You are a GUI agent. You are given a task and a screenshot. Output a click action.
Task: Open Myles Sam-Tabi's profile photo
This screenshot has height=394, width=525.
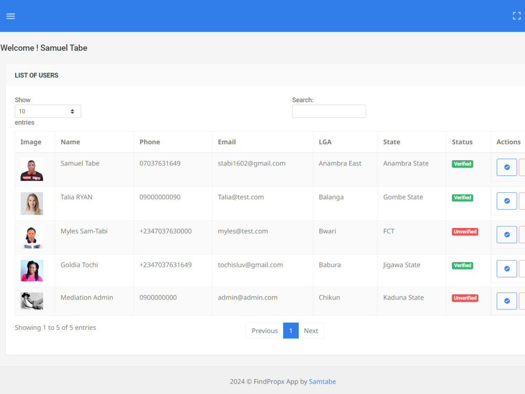(x=32, y=237)
